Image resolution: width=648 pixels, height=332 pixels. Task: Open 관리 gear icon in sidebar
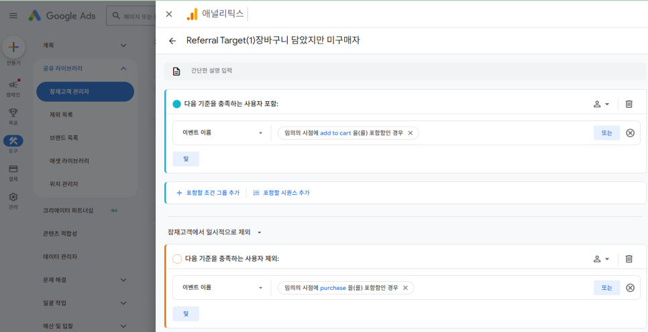pyautogui.click(x=13, y=197)
